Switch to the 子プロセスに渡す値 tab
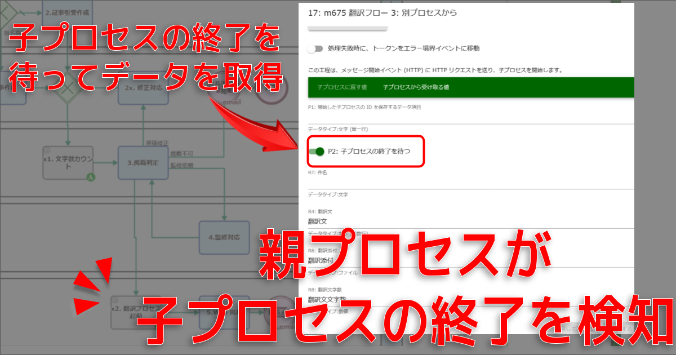The height and width of the screenshot is (355, 676). click(x=334, y=87)
